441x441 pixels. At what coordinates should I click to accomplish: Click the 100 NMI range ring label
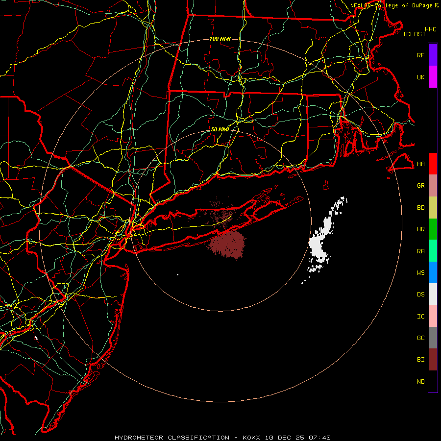tap(220, 39)
